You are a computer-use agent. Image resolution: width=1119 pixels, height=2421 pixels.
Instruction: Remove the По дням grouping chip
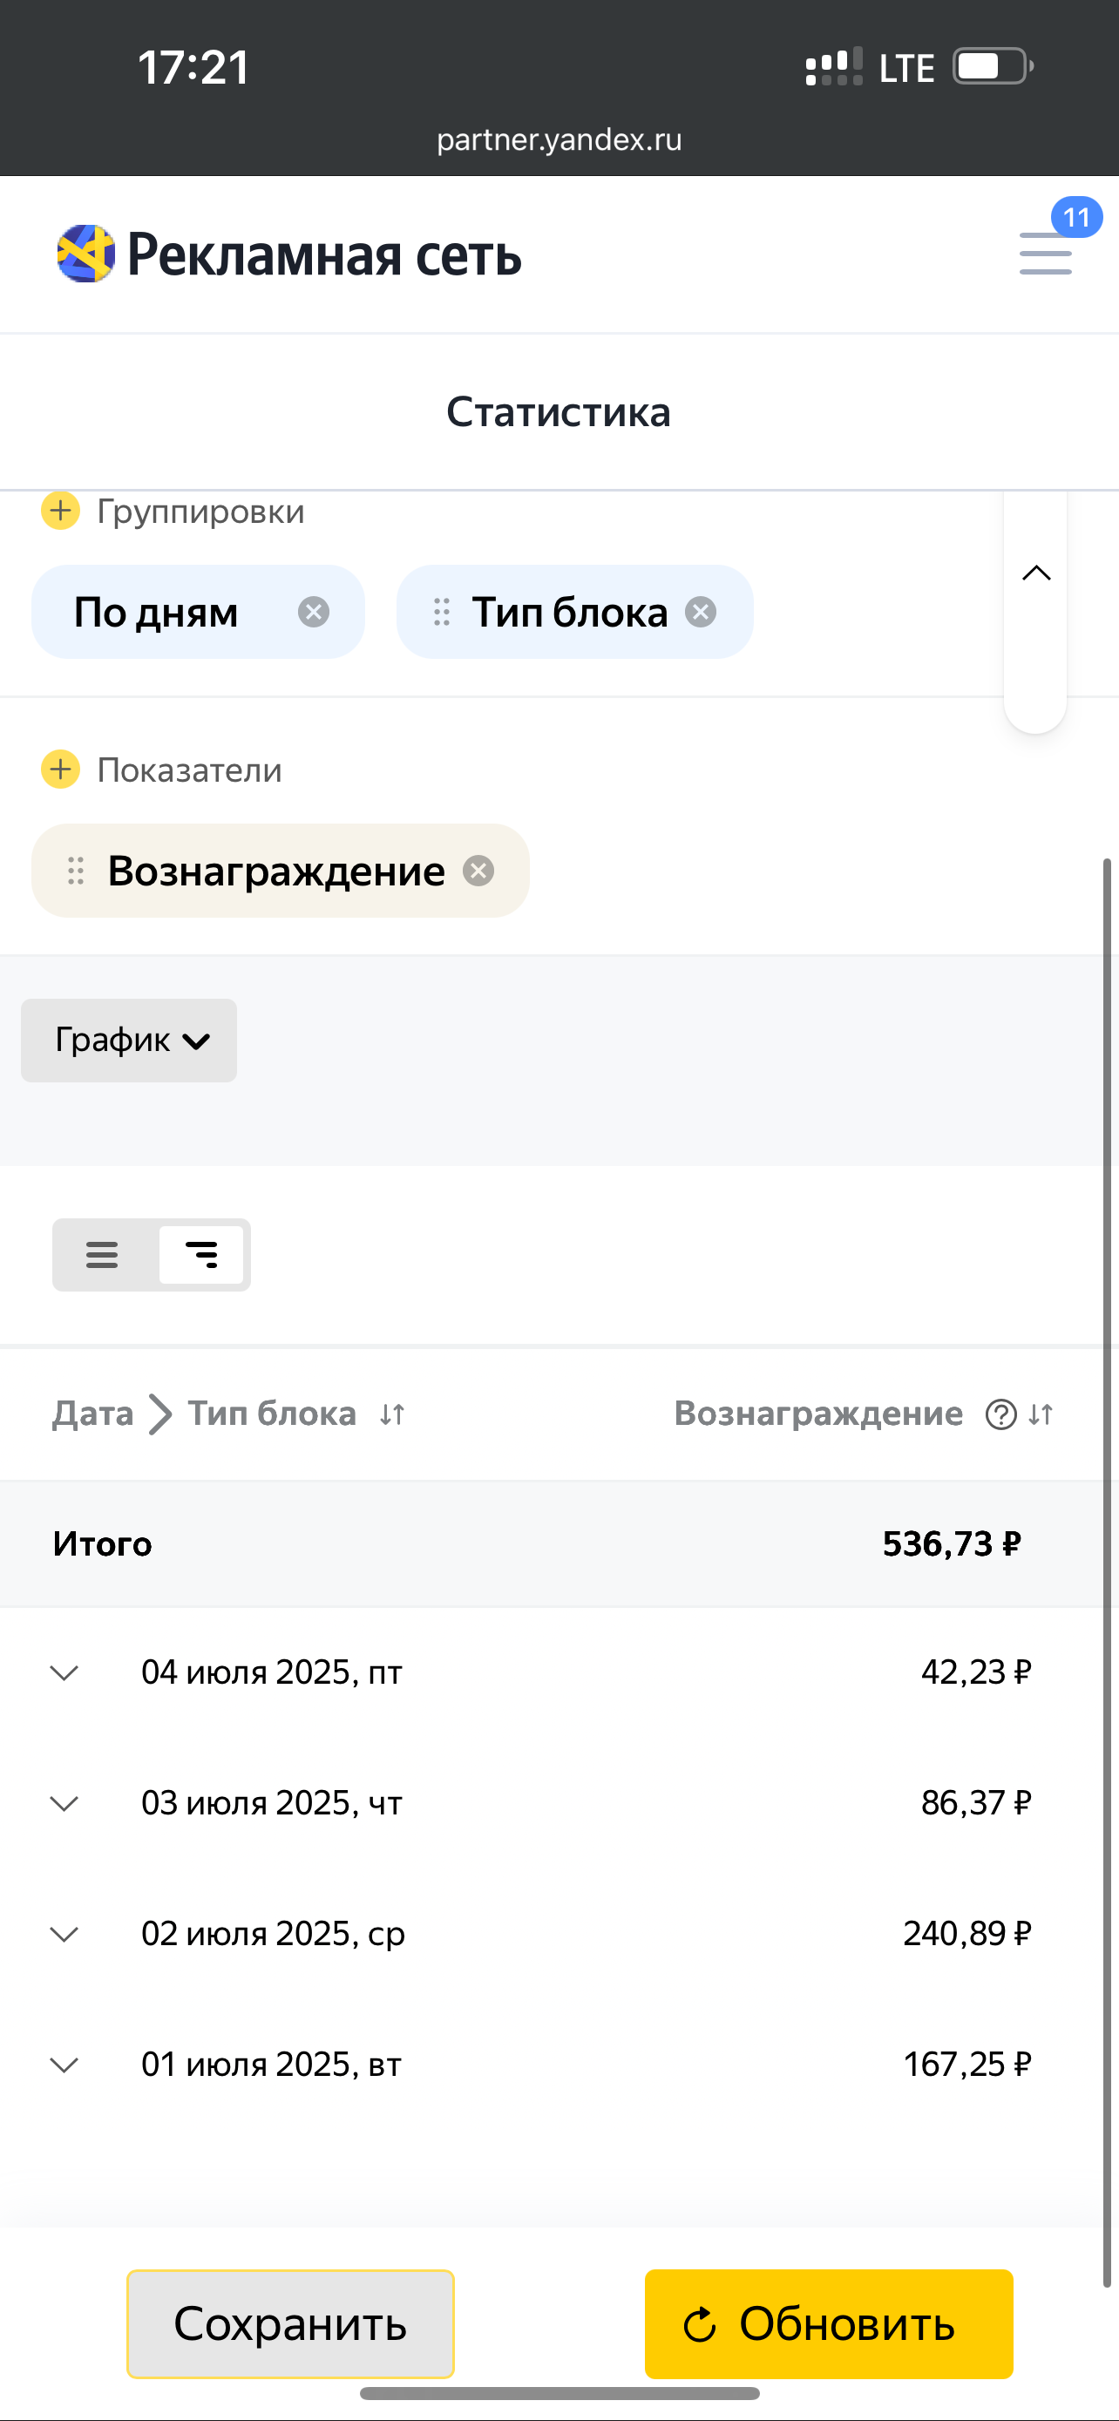tap(313, 613)
